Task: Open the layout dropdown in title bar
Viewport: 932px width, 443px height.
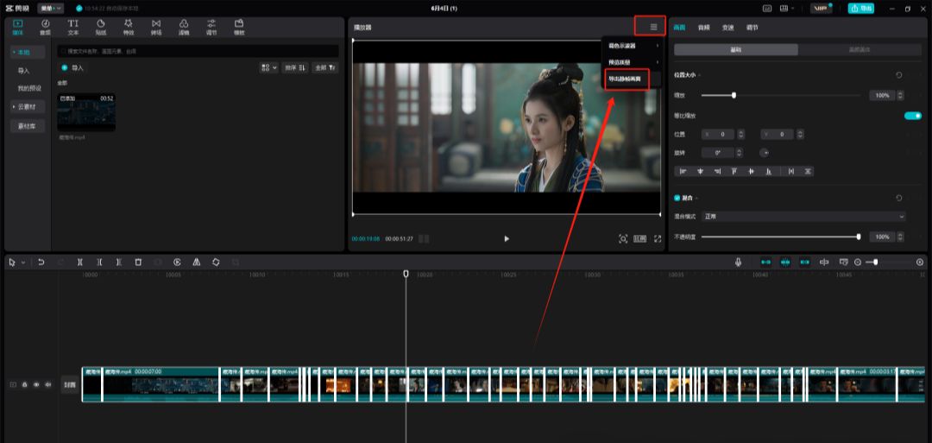Action: [x=787, y=9]
